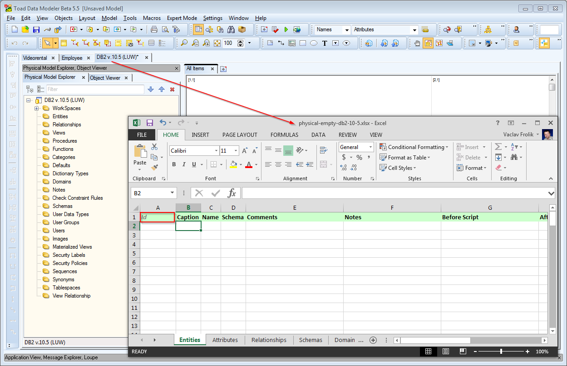Image resolution: width=567 pixels, height=366 pixels.
Task: Activate the hand pan tool in Toad
Action: [417, 43]
